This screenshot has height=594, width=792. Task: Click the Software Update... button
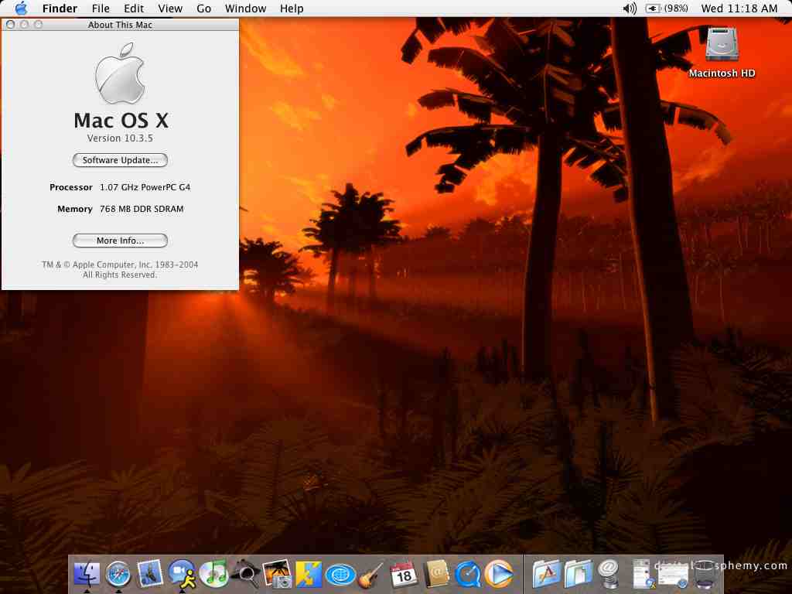click(x=120, y=160)
